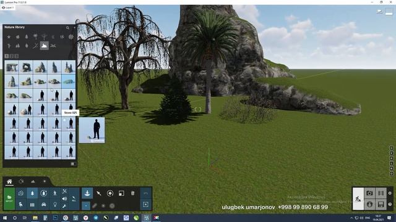Screen dimensions: 396x222
Task: Activate the Scale object tool
Action: point(121,193)
